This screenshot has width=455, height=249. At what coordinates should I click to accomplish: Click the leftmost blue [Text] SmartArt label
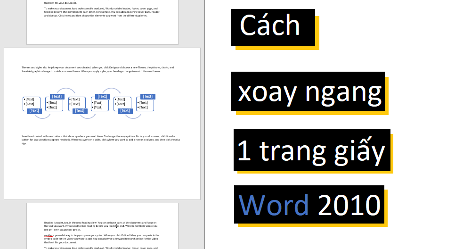tap(34, 111)
